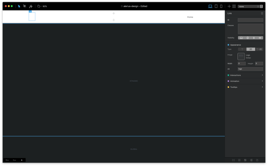268x166 pixels.
Task: Click the Home link in navigation
Action: pyautogui.click(x=190, y=17)
